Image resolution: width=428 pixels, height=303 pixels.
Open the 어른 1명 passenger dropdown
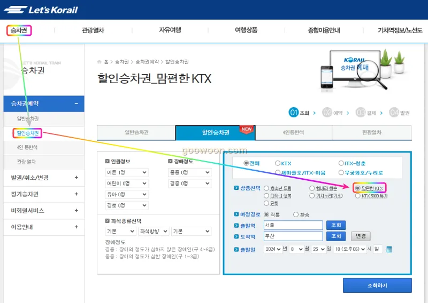(x=127, y=172)
